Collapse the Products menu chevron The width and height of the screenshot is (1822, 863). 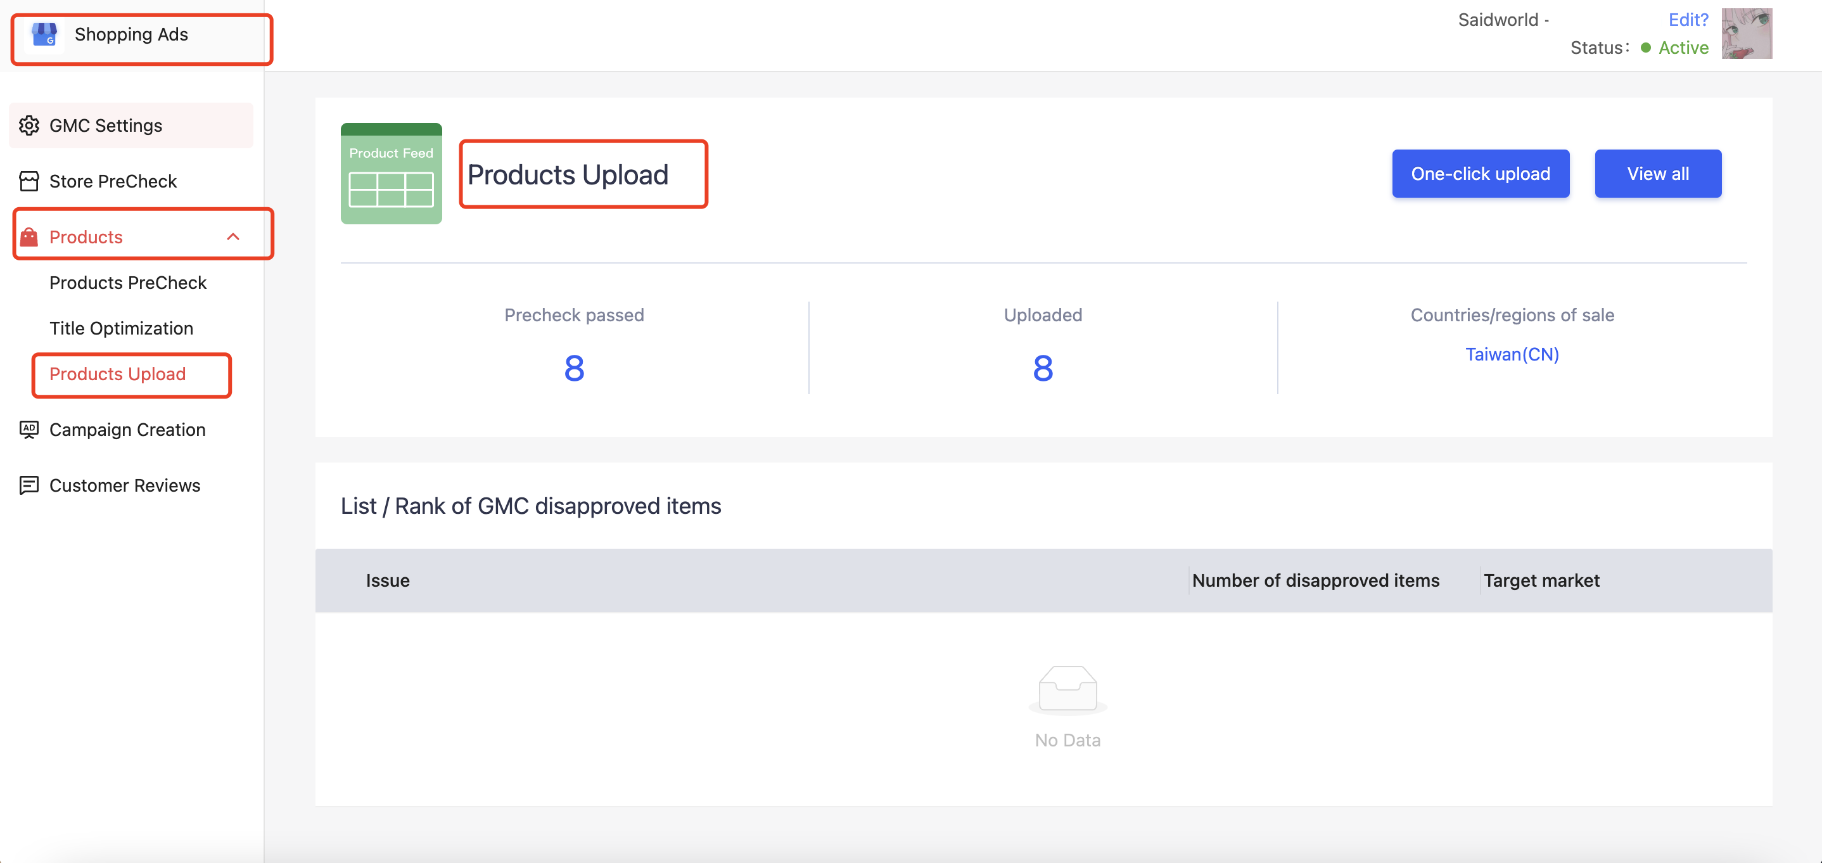[233, 237]
